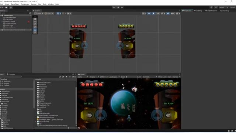Screen dimensions: 236x133
Task: Switch to the Lighting tab
Action: 198,11
